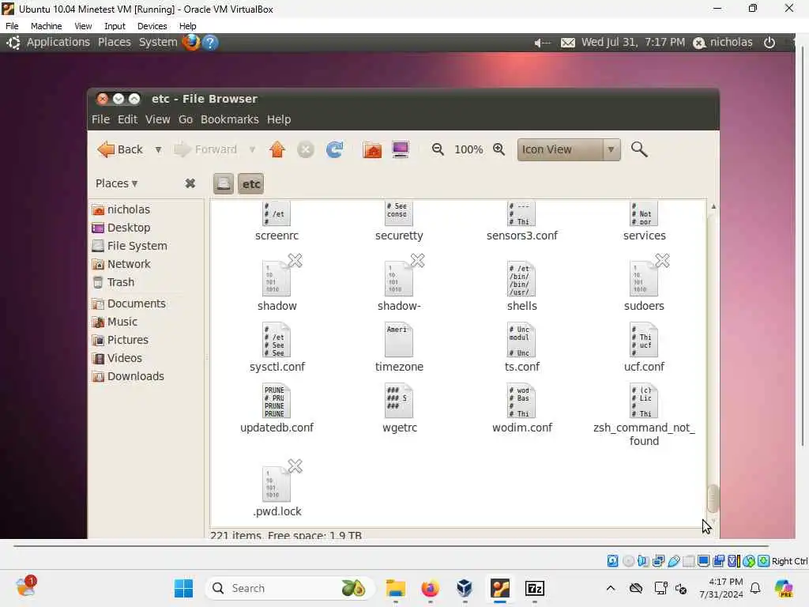Select Network in Places sidebar

[121, 264]
